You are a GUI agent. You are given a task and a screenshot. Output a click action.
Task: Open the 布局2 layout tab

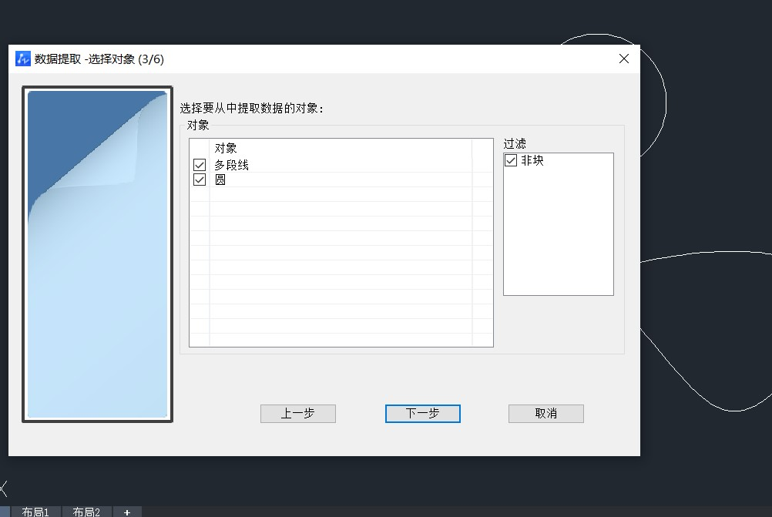pyautogui.click(x=87, y=512)
